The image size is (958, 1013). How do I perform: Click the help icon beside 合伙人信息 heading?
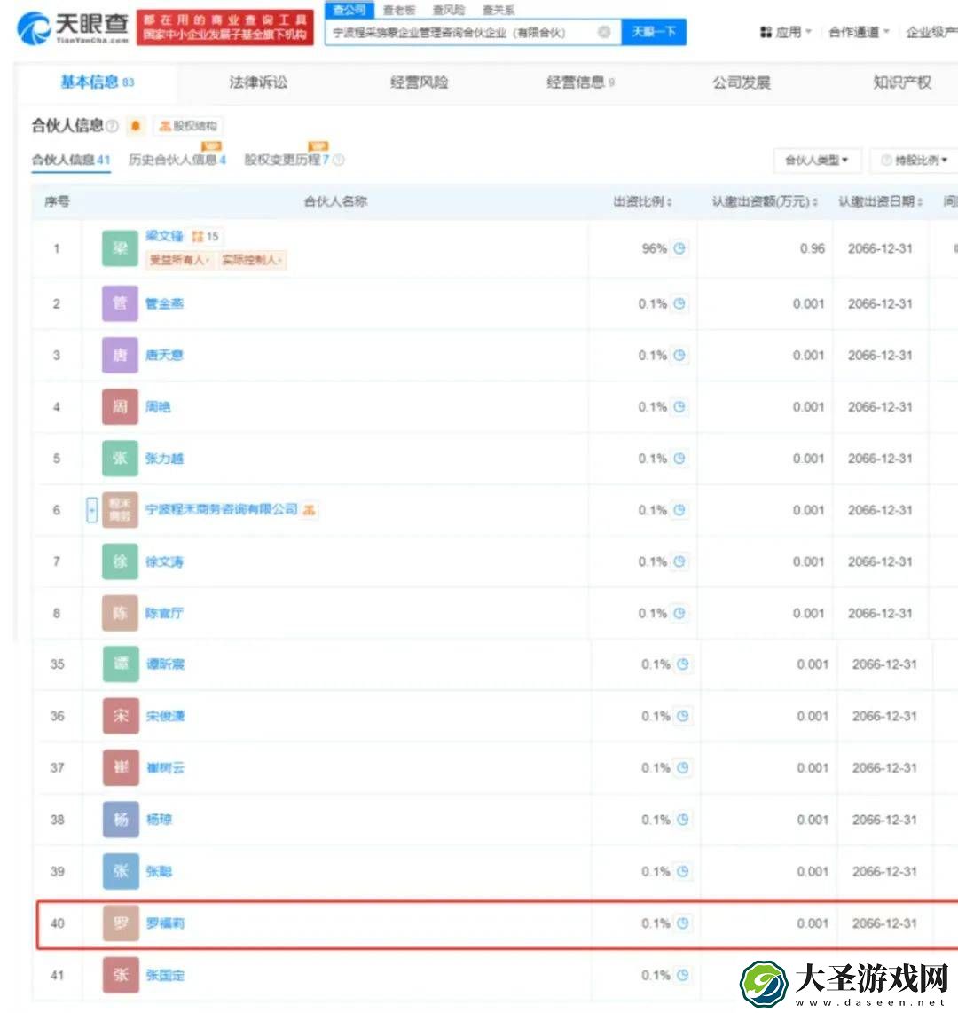pos(113,125)
